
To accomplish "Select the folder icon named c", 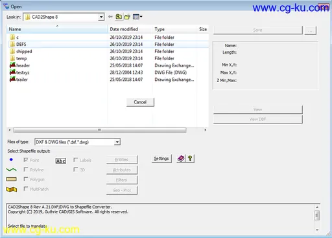I will pos(12,37).
